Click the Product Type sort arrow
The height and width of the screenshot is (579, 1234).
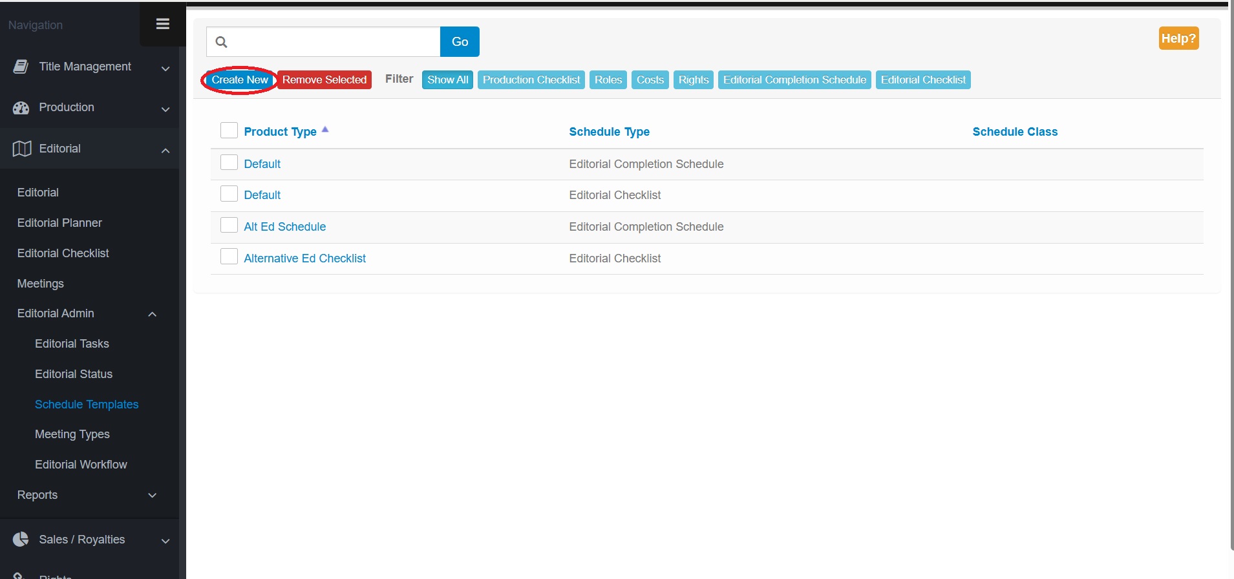click(325, 130)
